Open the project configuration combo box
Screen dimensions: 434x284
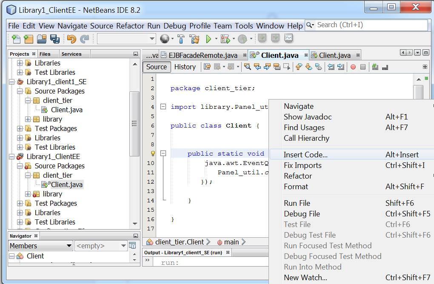(x=126, y=39)
